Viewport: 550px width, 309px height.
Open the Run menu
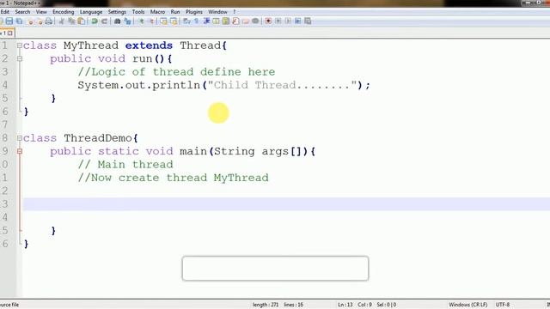(x=175, y=12)
